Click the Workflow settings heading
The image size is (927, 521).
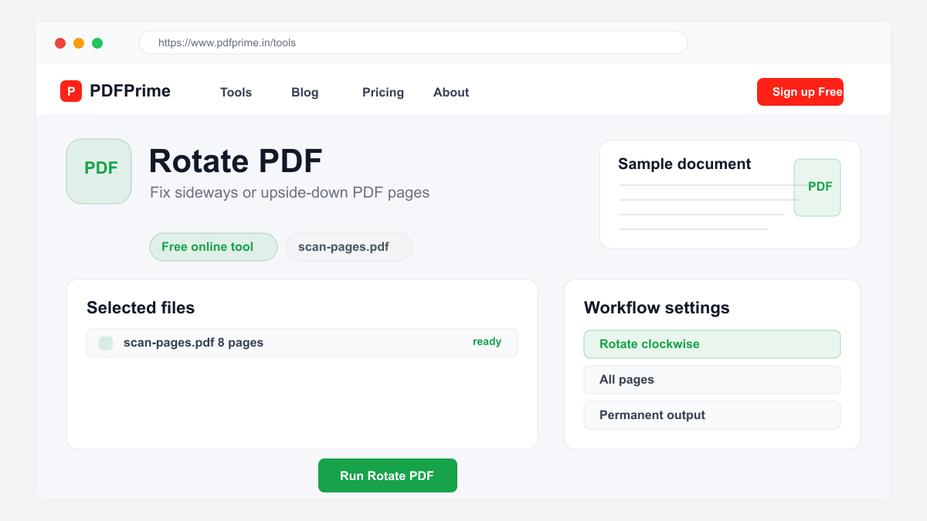(657, 308)
